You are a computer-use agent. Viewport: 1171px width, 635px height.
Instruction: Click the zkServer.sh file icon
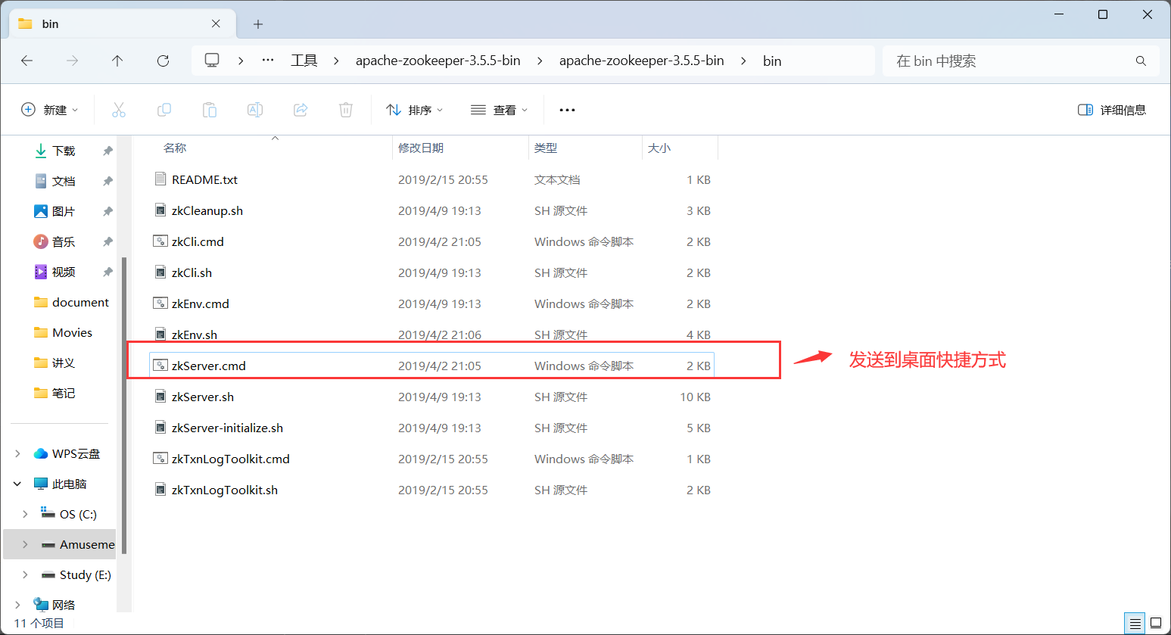(160, 397)
